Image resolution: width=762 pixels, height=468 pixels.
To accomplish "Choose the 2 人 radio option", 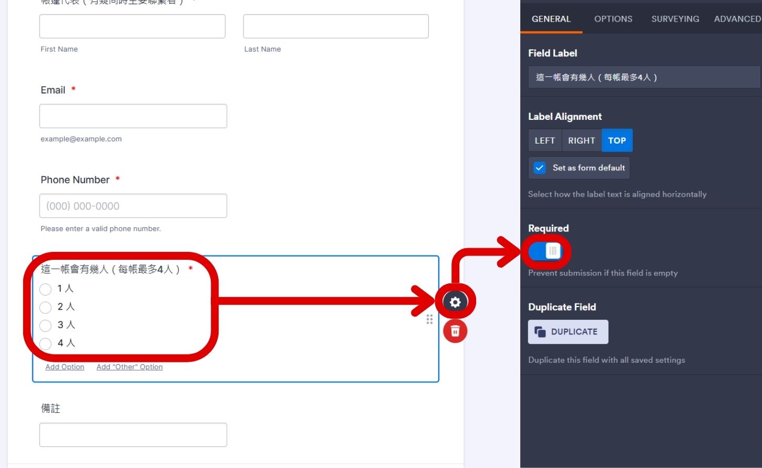I will point(46,307).
